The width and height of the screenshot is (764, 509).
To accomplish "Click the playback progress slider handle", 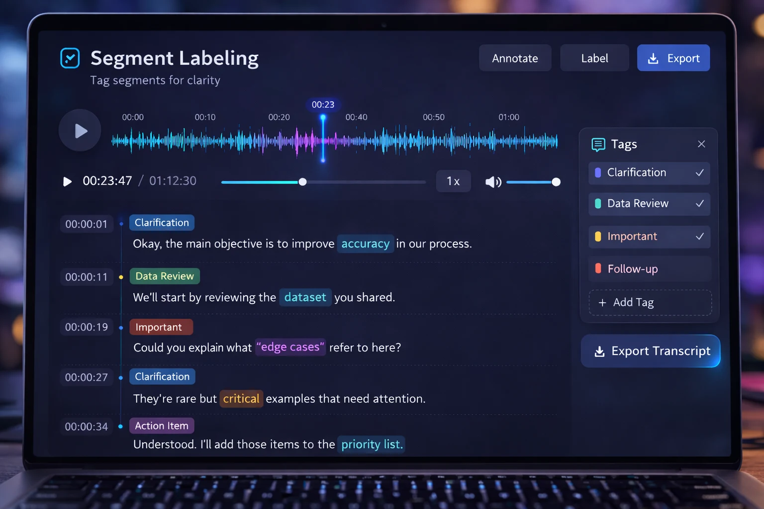I will pos(302,182).
